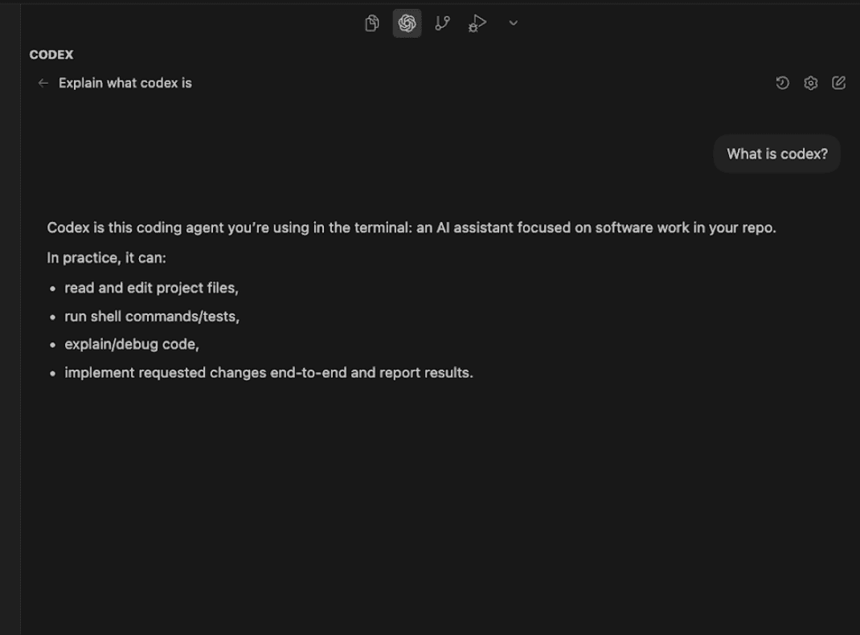This screenshot has width=860, height=635.
Task: Select the 'Explain what codex is' conversation title
Action: [x=125, y=83]
